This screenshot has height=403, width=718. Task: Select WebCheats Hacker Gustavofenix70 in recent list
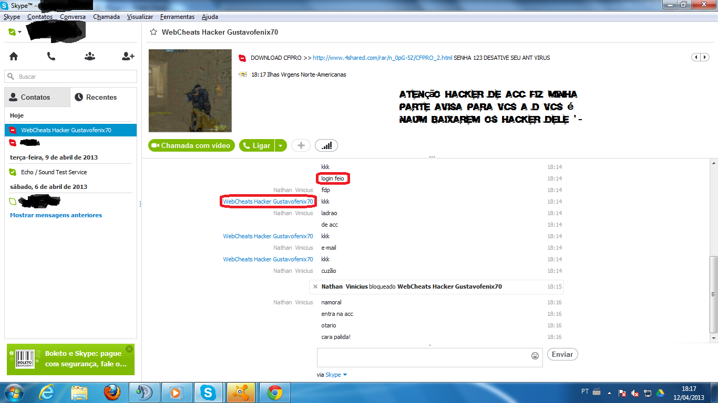click(70, 130)
